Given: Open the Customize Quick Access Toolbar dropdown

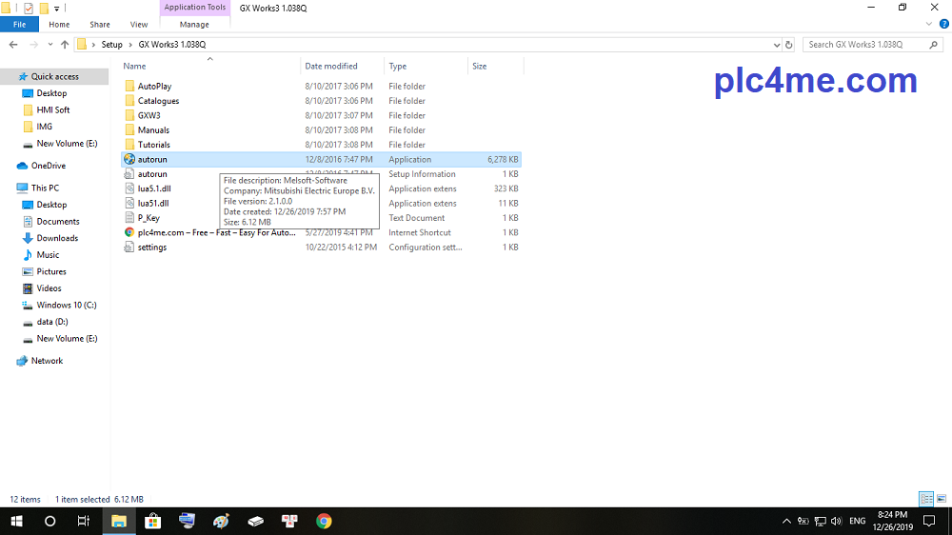Looking at the screenshot, I should click(57, 9).
